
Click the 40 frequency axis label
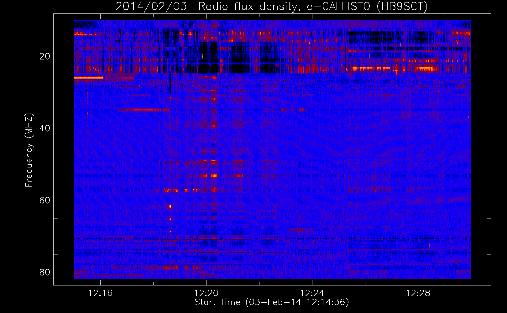click(x=45, y=128)
